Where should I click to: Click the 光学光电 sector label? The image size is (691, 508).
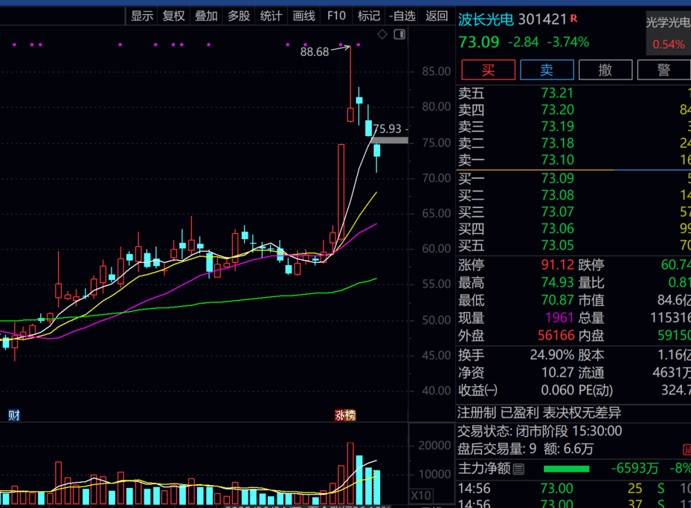[668, 22]
